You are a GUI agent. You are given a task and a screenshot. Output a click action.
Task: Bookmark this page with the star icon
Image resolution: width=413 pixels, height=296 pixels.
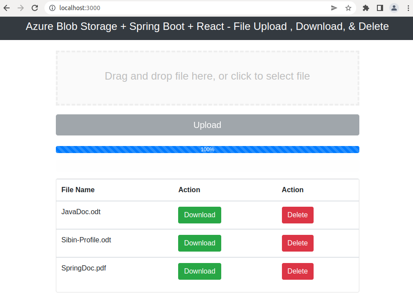pos(348,8)
